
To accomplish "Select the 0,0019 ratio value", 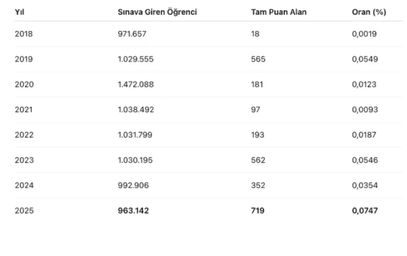I will (x=364, y=34).
